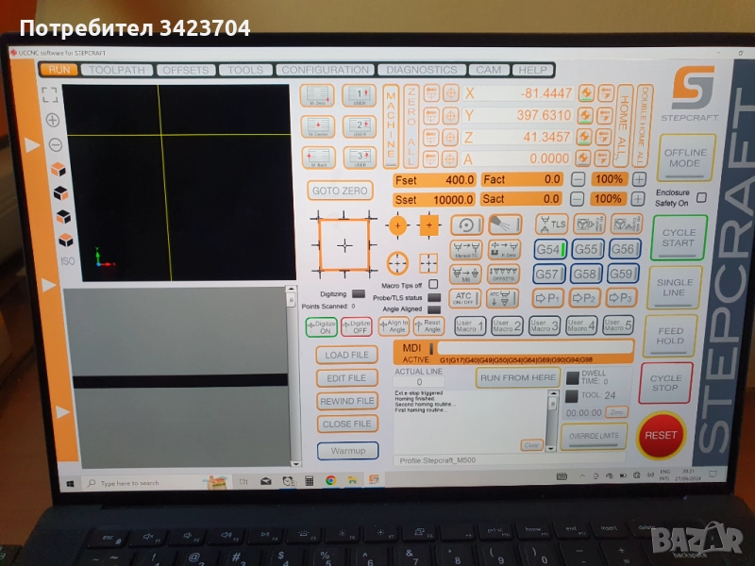Screen dimensions: 755x566
Task: Click the spindle rotation icon button
Action: coord(465,225)
